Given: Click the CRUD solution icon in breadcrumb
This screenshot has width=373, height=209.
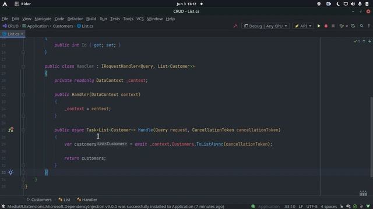Looking at the screenshot, I should coord(5,26).
